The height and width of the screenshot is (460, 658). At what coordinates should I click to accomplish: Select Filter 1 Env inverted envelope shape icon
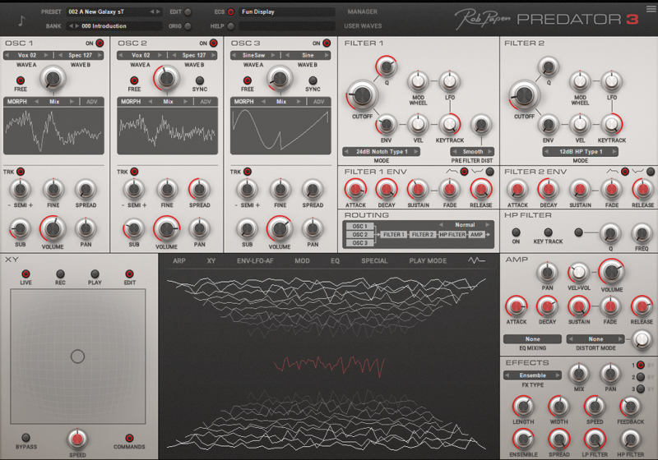(x=477, y=172)
